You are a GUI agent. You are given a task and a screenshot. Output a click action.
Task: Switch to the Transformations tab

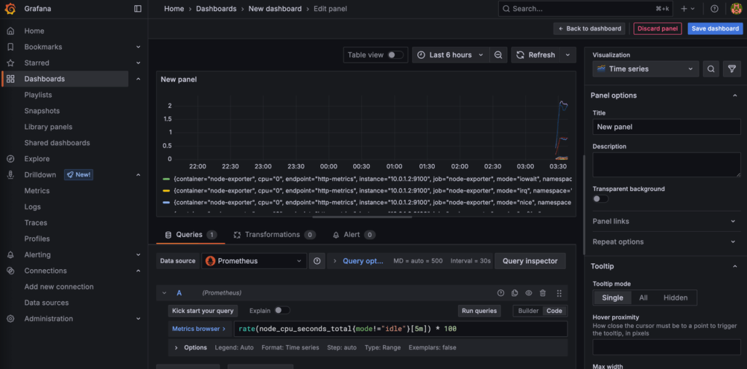pyautogui.click(x=274, y=235)
